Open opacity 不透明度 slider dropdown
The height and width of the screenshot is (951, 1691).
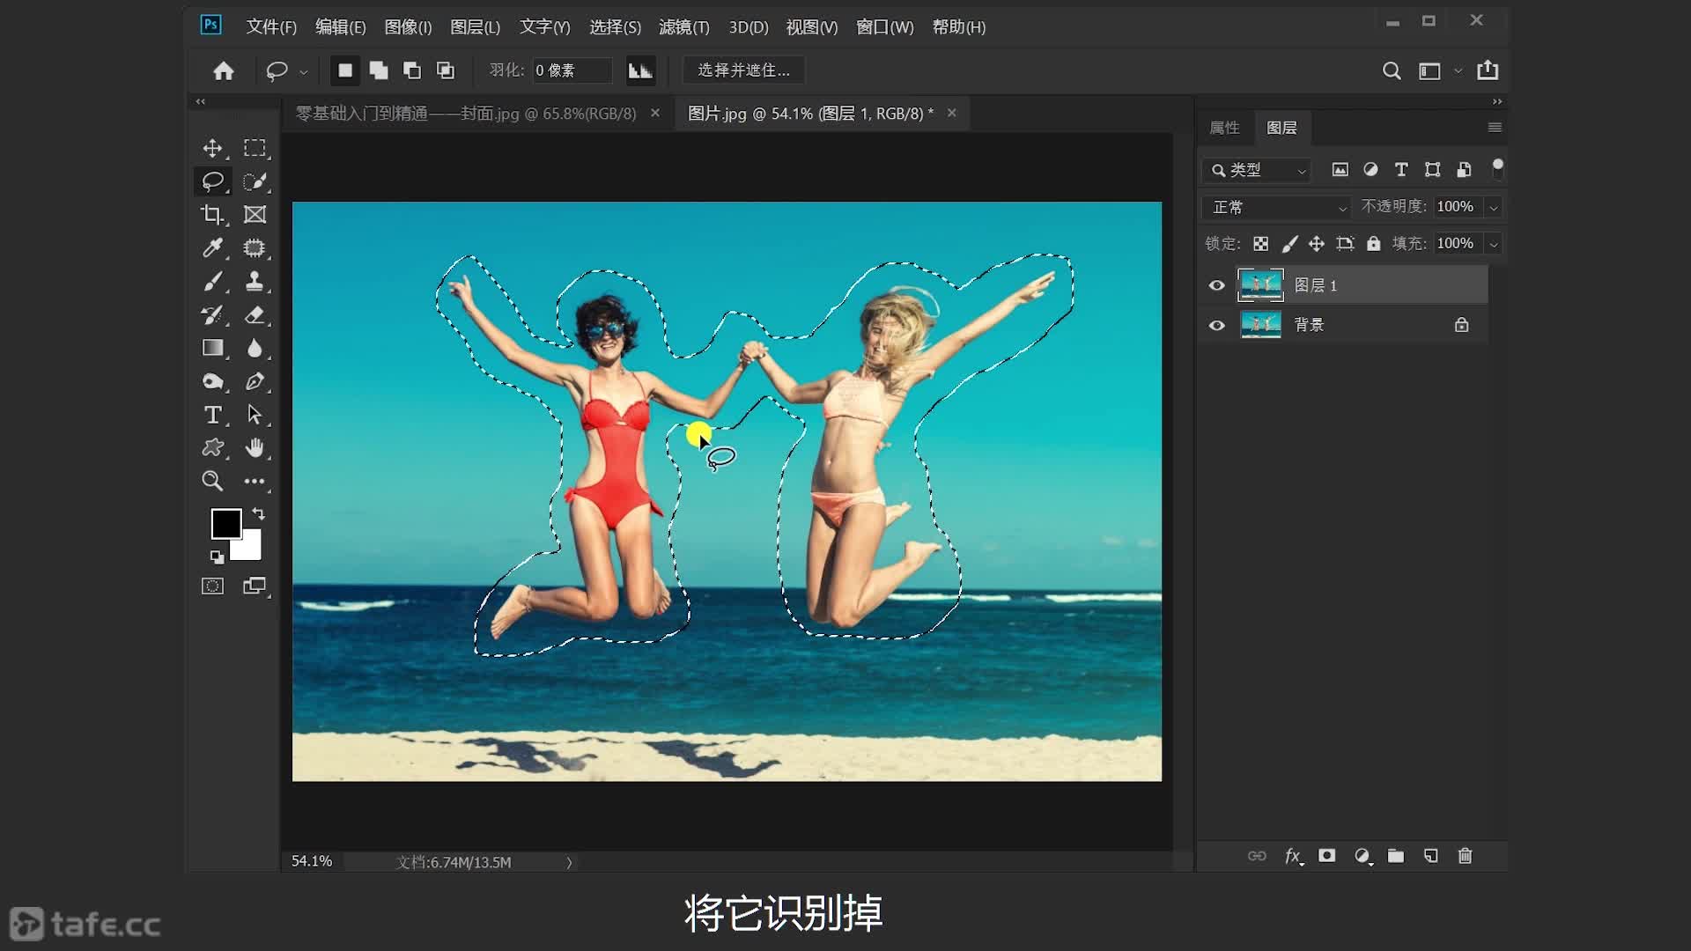click(x=1494, y=208)
